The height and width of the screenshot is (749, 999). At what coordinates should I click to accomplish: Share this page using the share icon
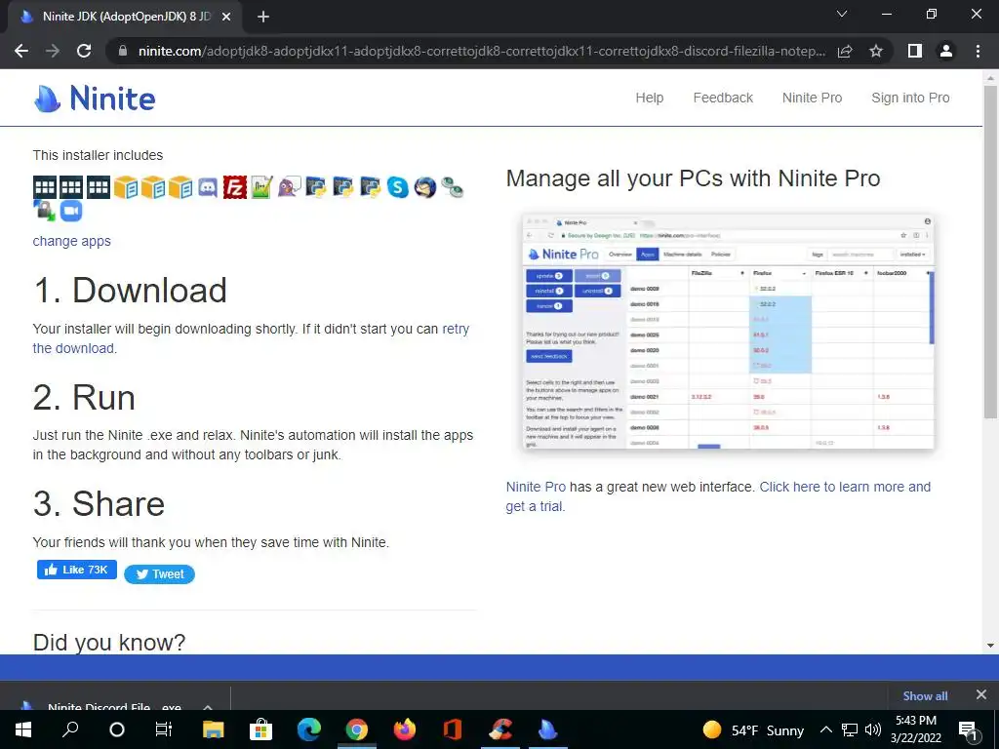[x=845, y=51]
